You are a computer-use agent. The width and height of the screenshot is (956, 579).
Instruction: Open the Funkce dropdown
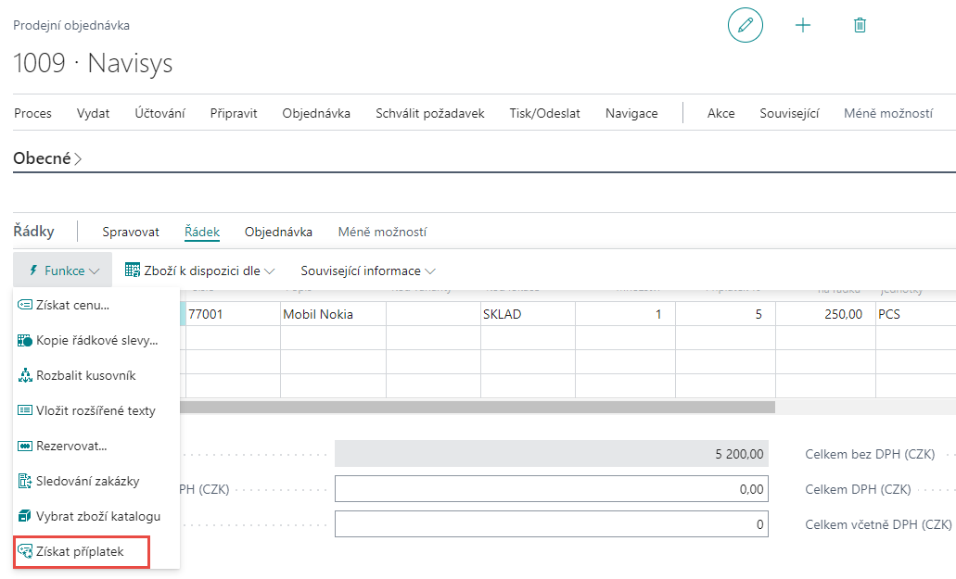coord(63,271)
